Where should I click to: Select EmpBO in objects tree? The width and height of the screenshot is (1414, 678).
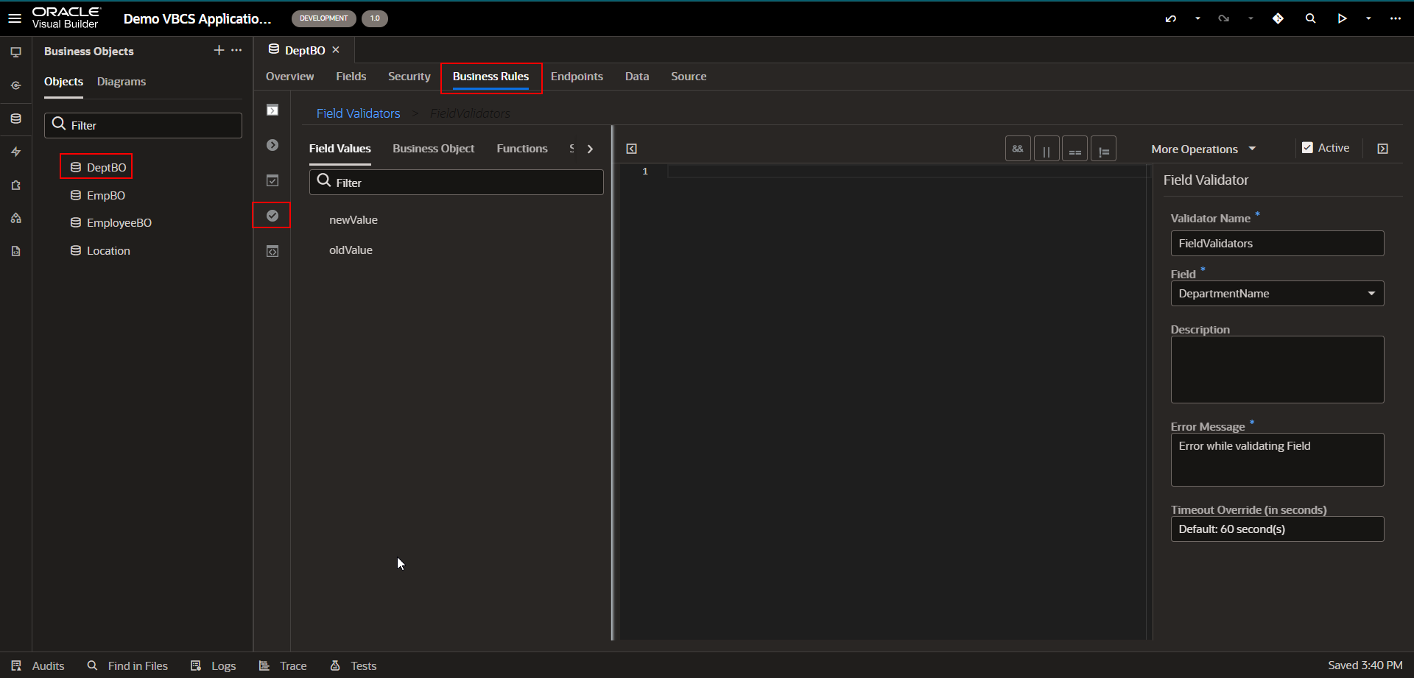98,196
